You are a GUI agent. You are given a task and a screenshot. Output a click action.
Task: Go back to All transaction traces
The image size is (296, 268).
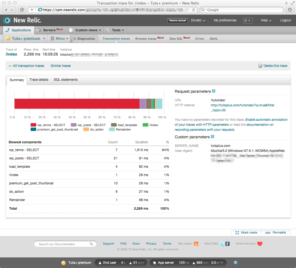tap(26, 66)
